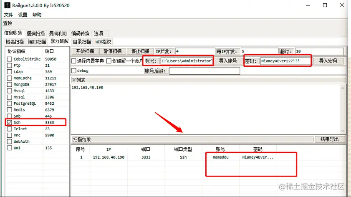Click the Mysql port value 3306

pos(50,97)
